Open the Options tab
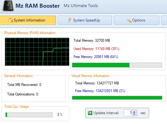This screenshot has height=124, width=167. [137, 20]
